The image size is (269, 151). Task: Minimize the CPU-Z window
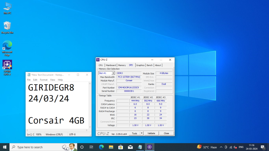[x=152, y=60]
